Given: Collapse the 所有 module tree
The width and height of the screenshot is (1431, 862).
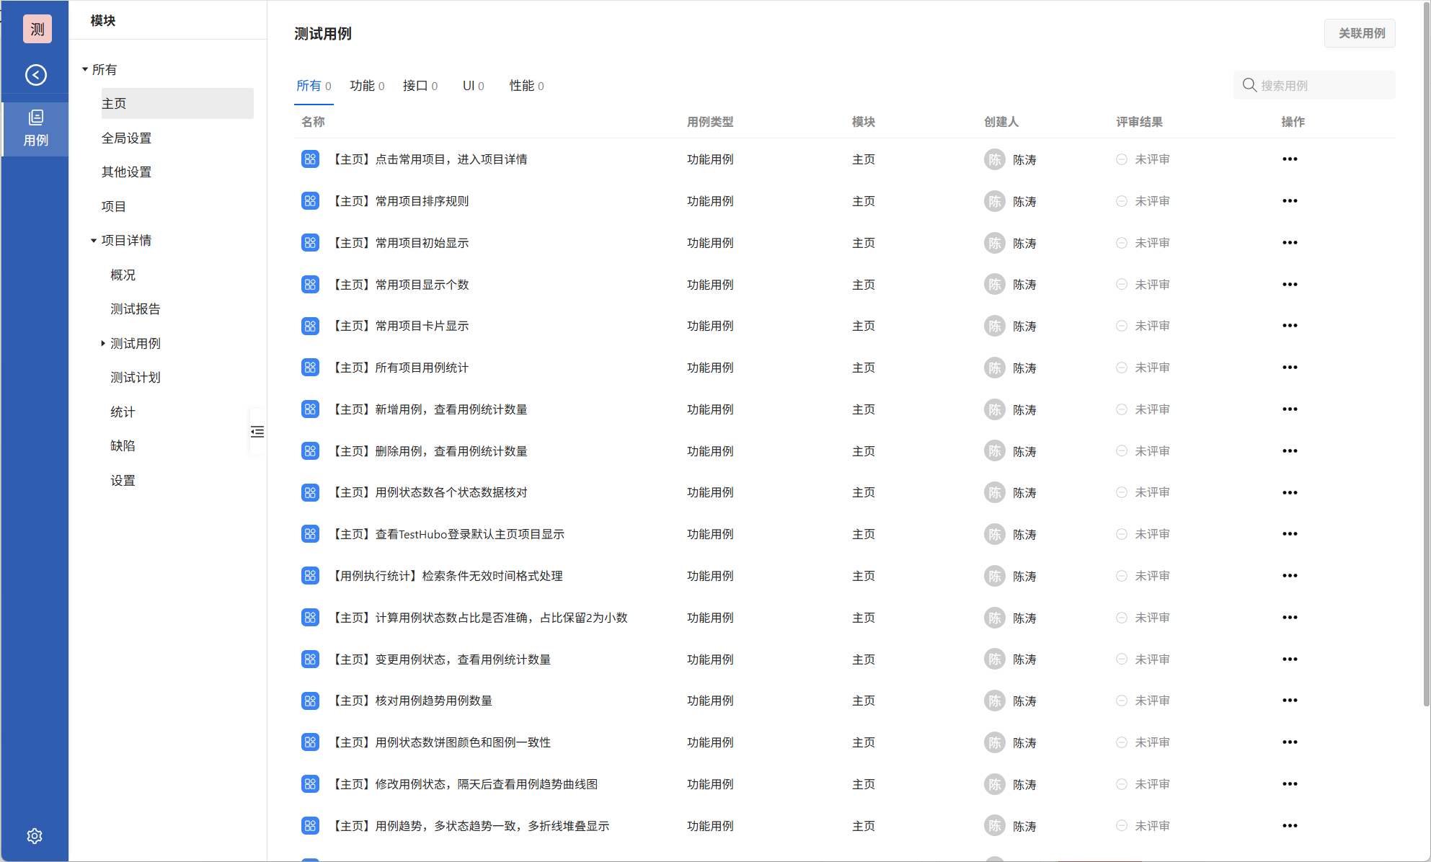Looking at the screenshot, I should click(x=85, y=70).
